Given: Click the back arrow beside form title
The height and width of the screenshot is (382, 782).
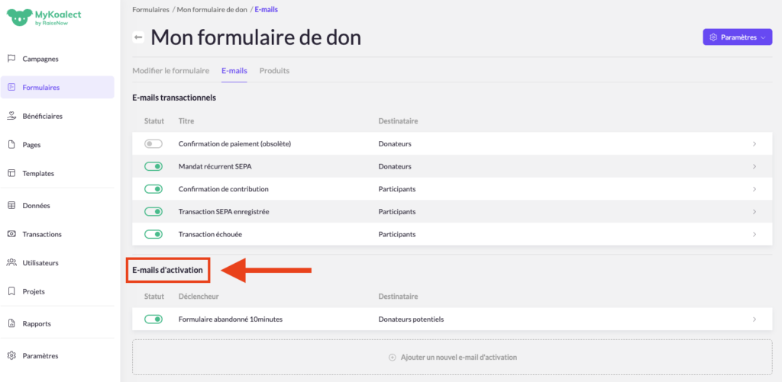Looking at the screenshot, I should (x=138, y=37).
